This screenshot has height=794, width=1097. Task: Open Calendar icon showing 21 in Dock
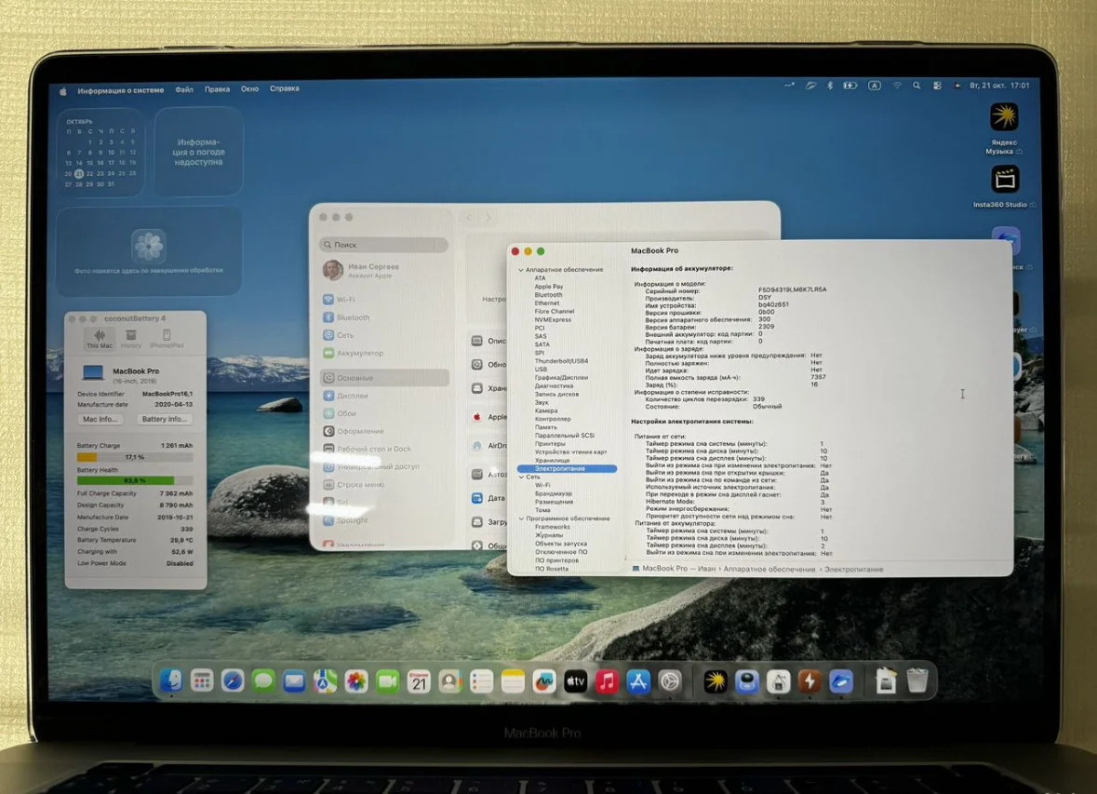(419, 680)
